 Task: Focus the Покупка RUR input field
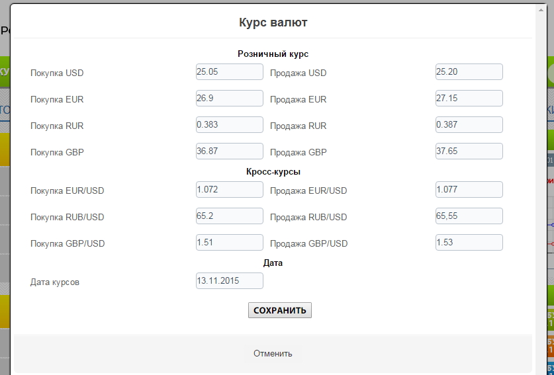(229, 125)
